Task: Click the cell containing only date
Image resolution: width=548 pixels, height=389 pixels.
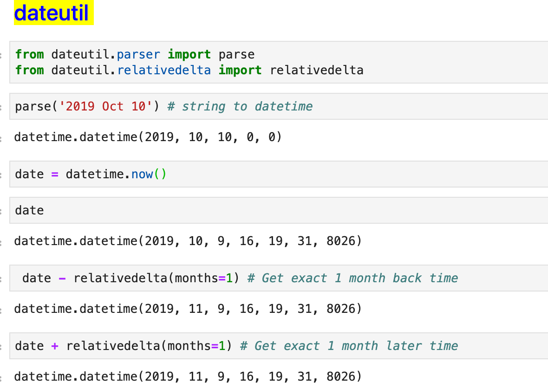Action: pos(186,210)
